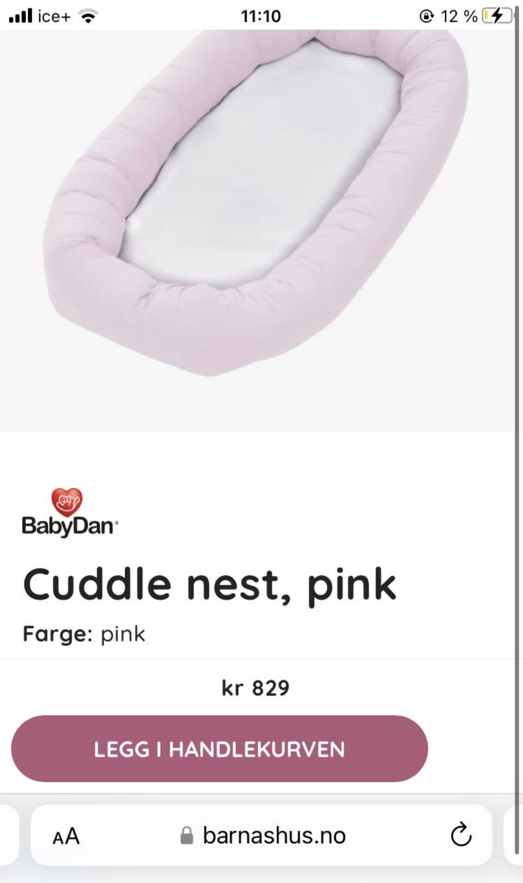Tap the Farge: pink color label

84,634
